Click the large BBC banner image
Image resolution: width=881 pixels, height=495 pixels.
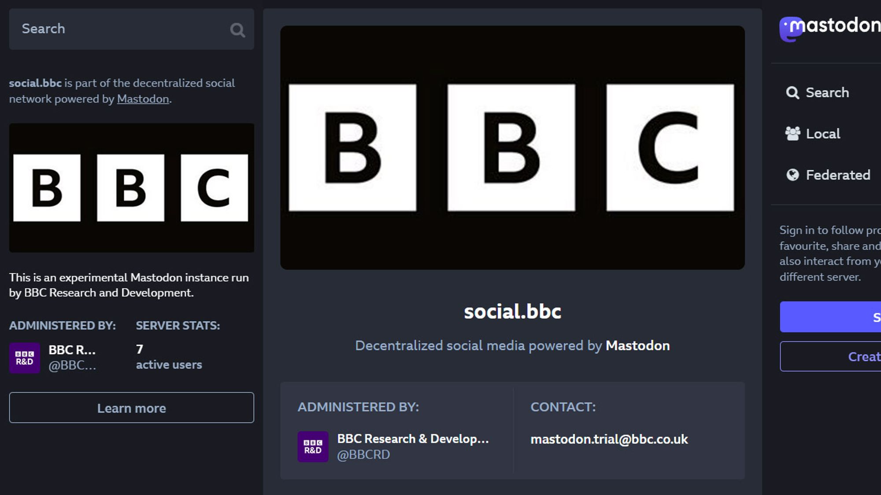coord(512,147)
